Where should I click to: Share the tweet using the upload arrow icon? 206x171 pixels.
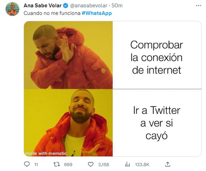(x=168, y=164)
